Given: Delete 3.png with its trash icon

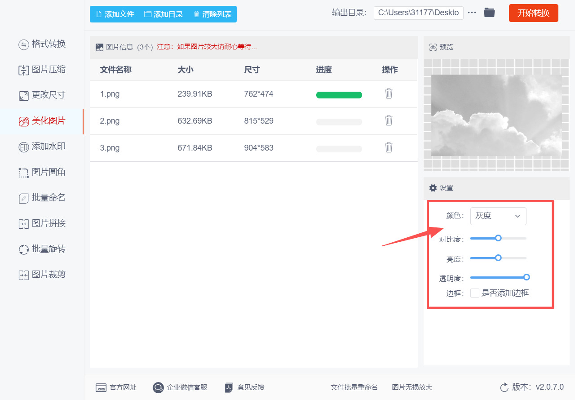Looking at the screenshot, I should tap(389, 147).
